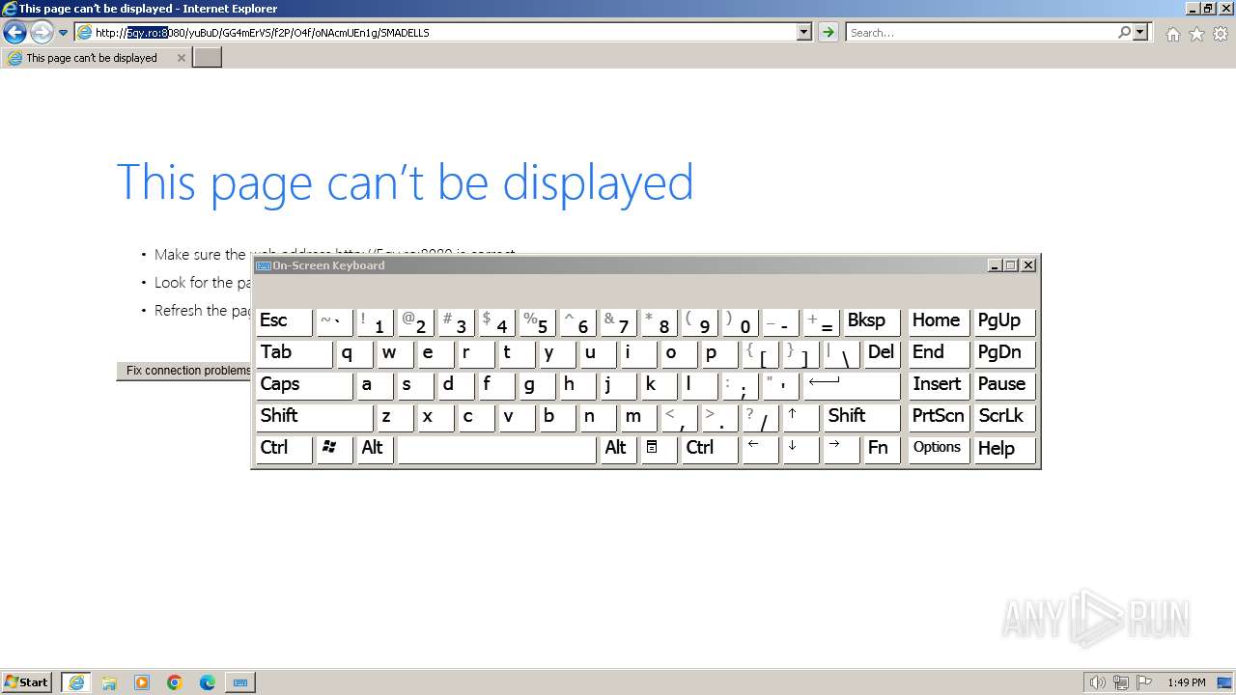Close the current browser tab

(181, 58)
